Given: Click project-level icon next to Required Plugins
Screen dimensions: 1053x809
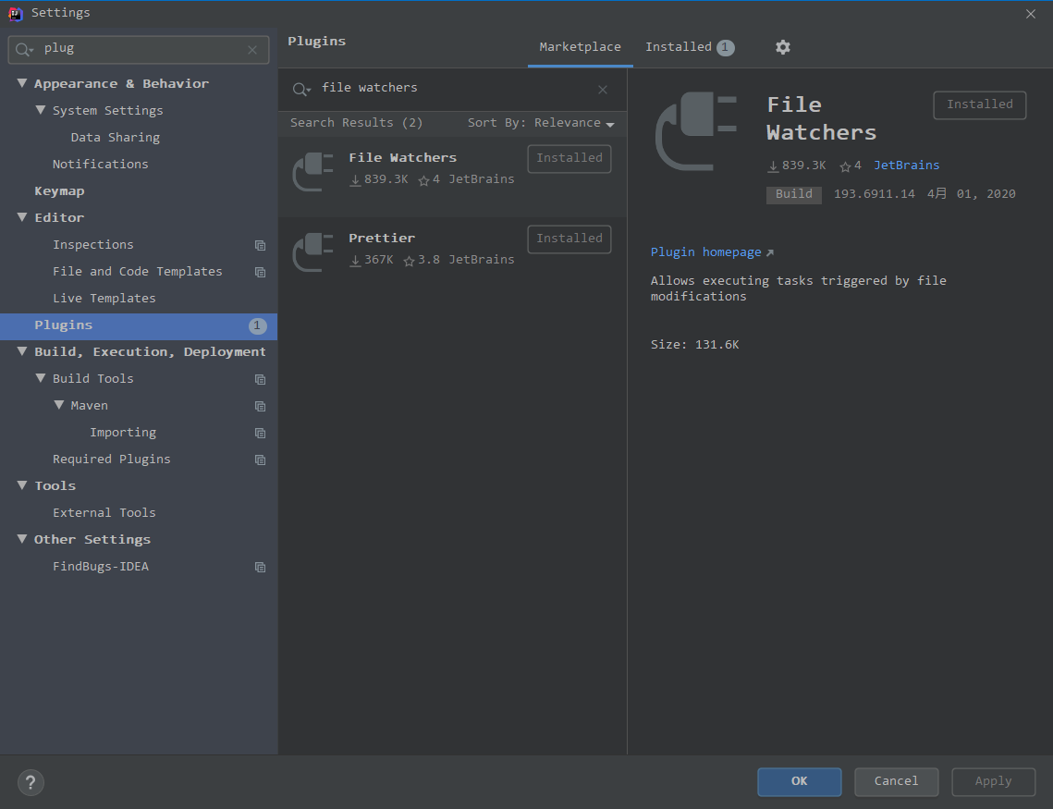Looking at the screenshot, I should (x=261, y=460).
